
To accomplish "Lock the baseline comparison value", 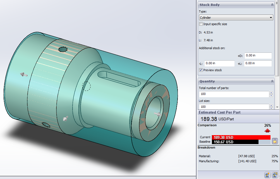I will point(274,141).
